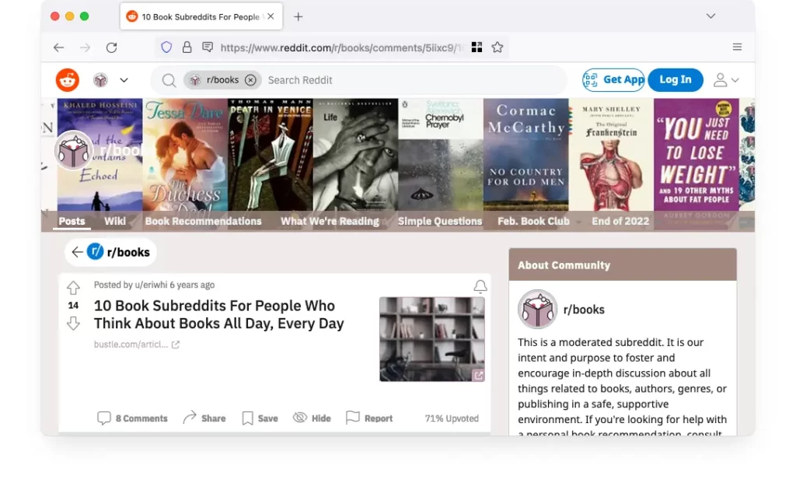Expand the community navigation dropdown arrow
Image resolution: width=796 pixels, height=490 pixels.
[x=124, y=79]
